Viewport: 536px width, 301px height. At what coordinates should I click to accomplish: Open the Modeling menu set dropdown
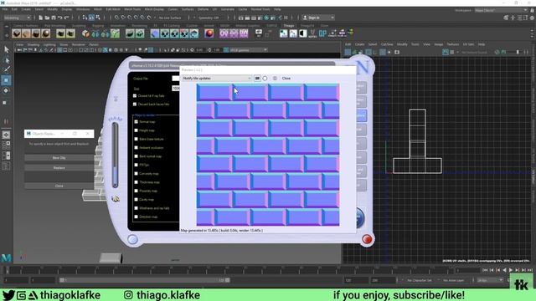17,18
